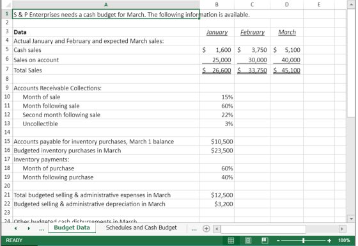The height and width of the screenshot is (246, 358).
Task: Select Month following sale 60% cell
Action: (217, 106)
